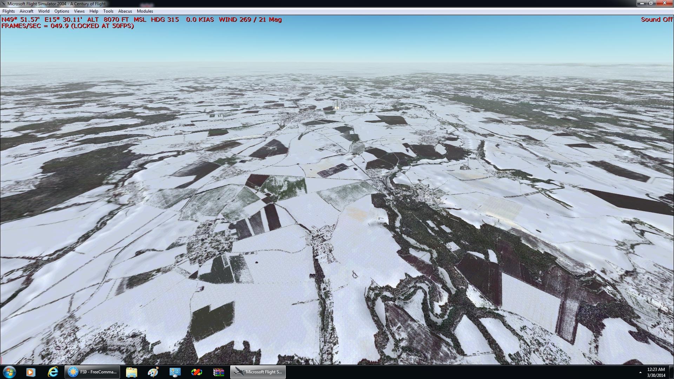Viewport: 674px width, 379px height.
Task: Click the 'N49* 51.57'' latitude readout
Action: 20,20
